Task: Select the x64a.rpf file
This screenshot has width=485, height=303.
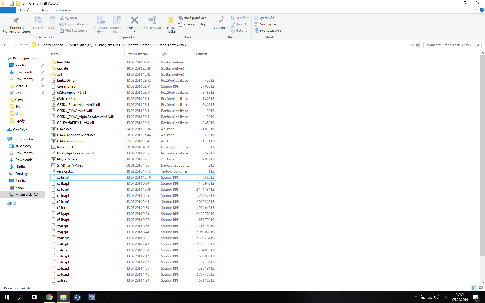Action: tap(133, 177)
